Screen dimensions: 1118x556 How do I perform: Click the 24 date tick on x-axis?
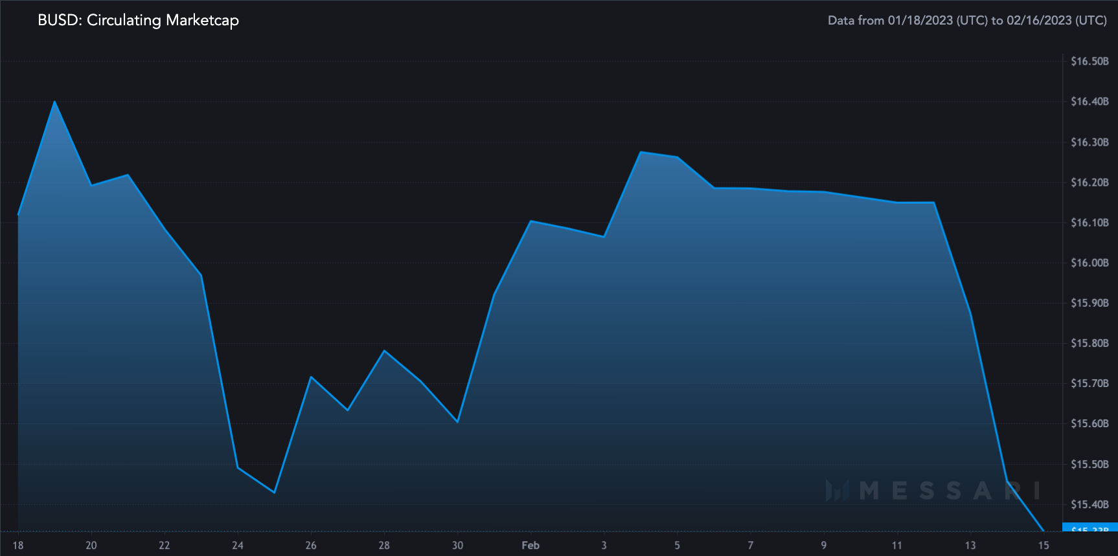click(238, 545)
